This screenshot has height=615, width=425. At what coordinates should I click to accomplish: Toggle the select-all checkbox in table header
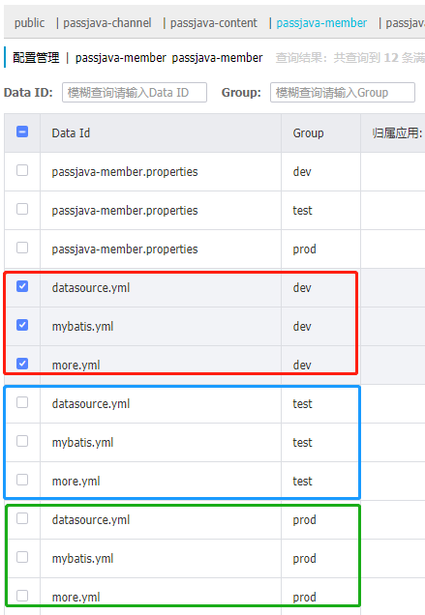click(x=22, y=132)
